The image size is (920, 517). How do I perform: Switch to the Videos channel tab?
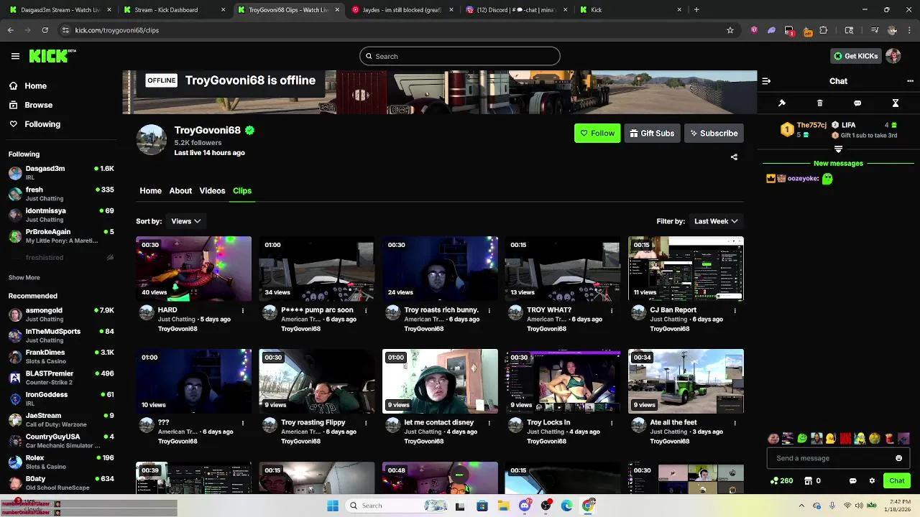[x=212, y=191]
